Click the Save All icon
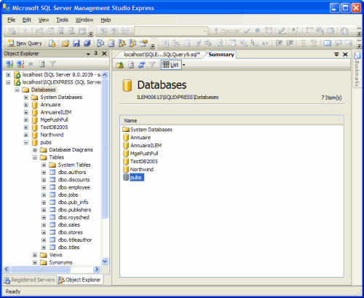 click(x=87, y=44)
